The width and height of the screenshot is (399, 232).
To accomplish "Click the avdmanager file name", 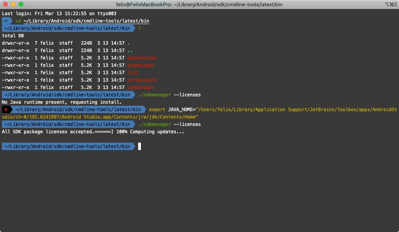I will click(141, 65).
